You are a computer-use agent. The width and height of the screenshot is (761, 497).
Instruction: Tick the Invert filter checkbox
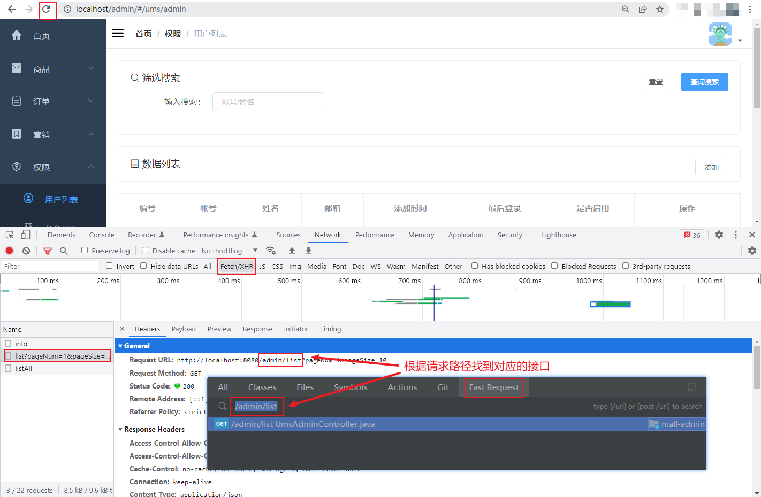[109, 266]
